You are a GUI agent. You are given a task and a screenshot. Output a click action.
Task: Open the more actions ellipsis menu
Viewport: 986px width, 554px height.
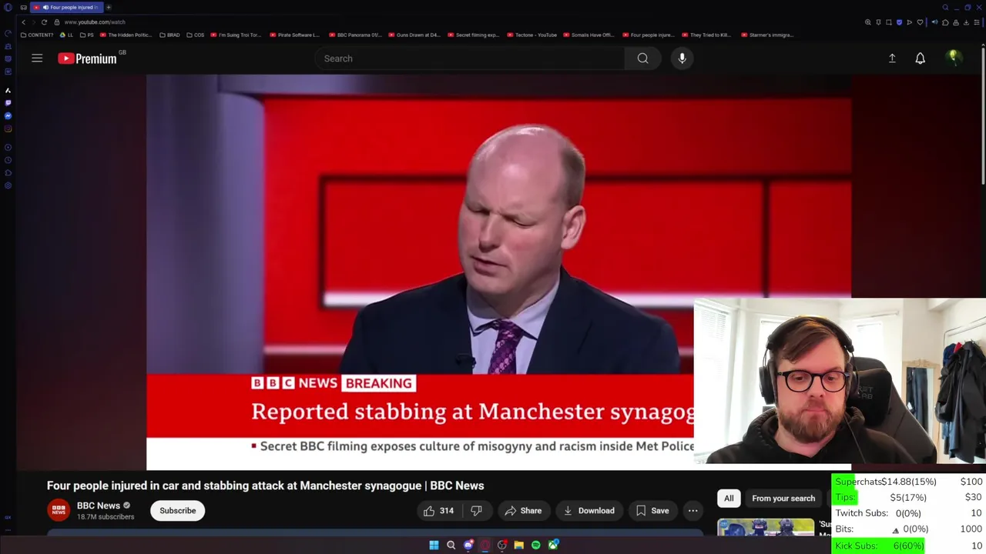[x=693, y=511]
